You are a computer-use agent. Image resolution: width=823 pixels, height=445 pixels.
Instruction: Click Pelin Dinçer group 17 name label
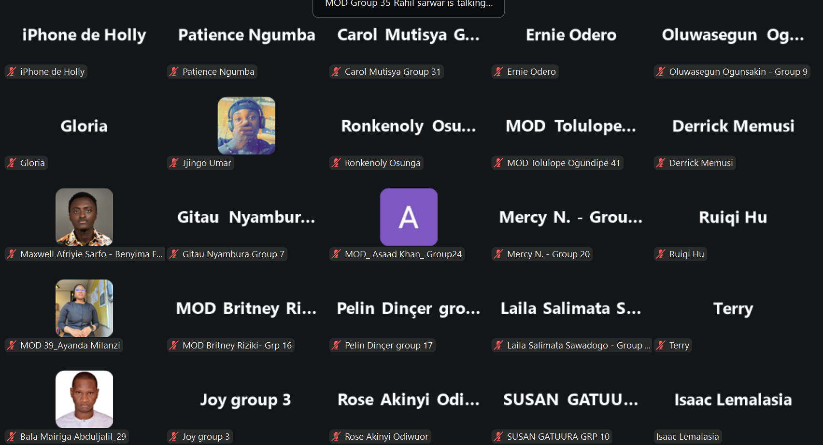(388, 346)
